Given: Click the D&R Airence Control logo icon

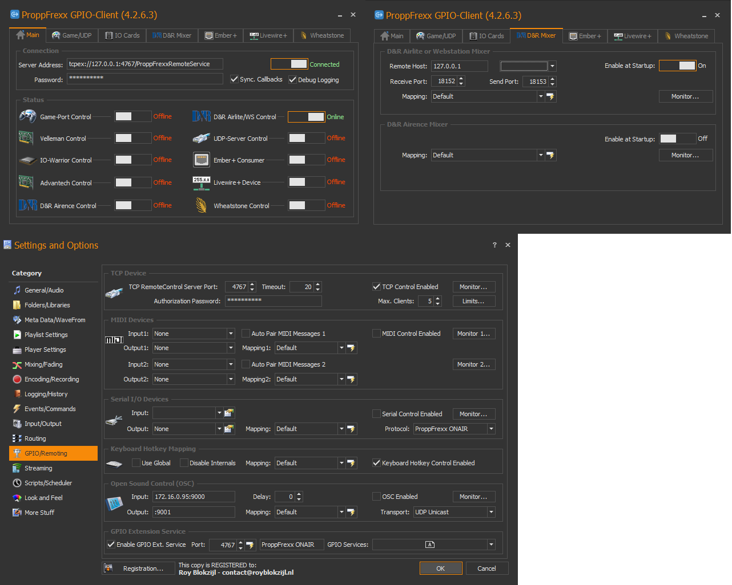Looking at the screenshot, I should [28, 205].
